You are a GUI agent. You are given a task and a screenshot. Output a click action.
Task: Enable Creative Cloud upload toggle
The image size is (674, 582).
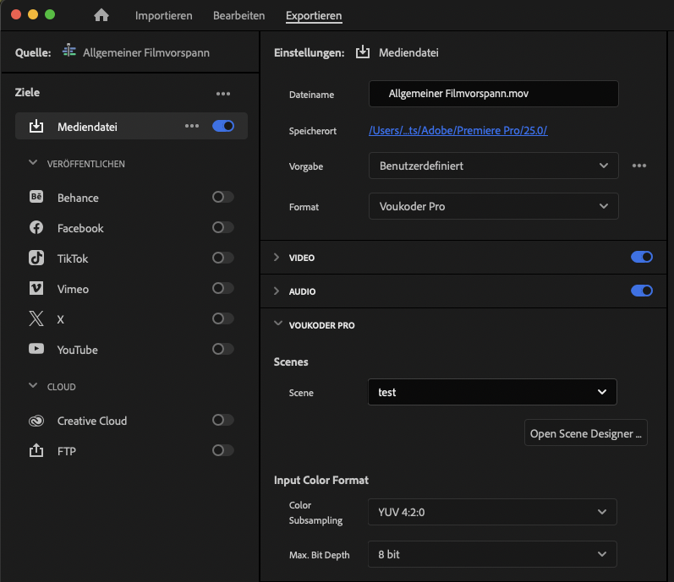click(x=223, y=420)
